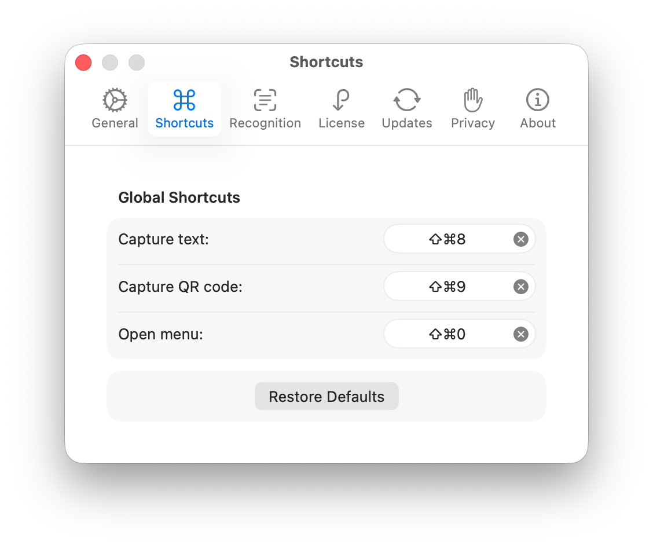Open the General gear icon tab

pos(115,100)
